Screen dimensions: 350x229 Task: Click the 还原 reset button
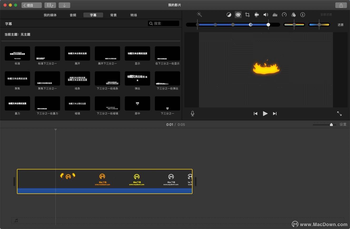[340, 24]
